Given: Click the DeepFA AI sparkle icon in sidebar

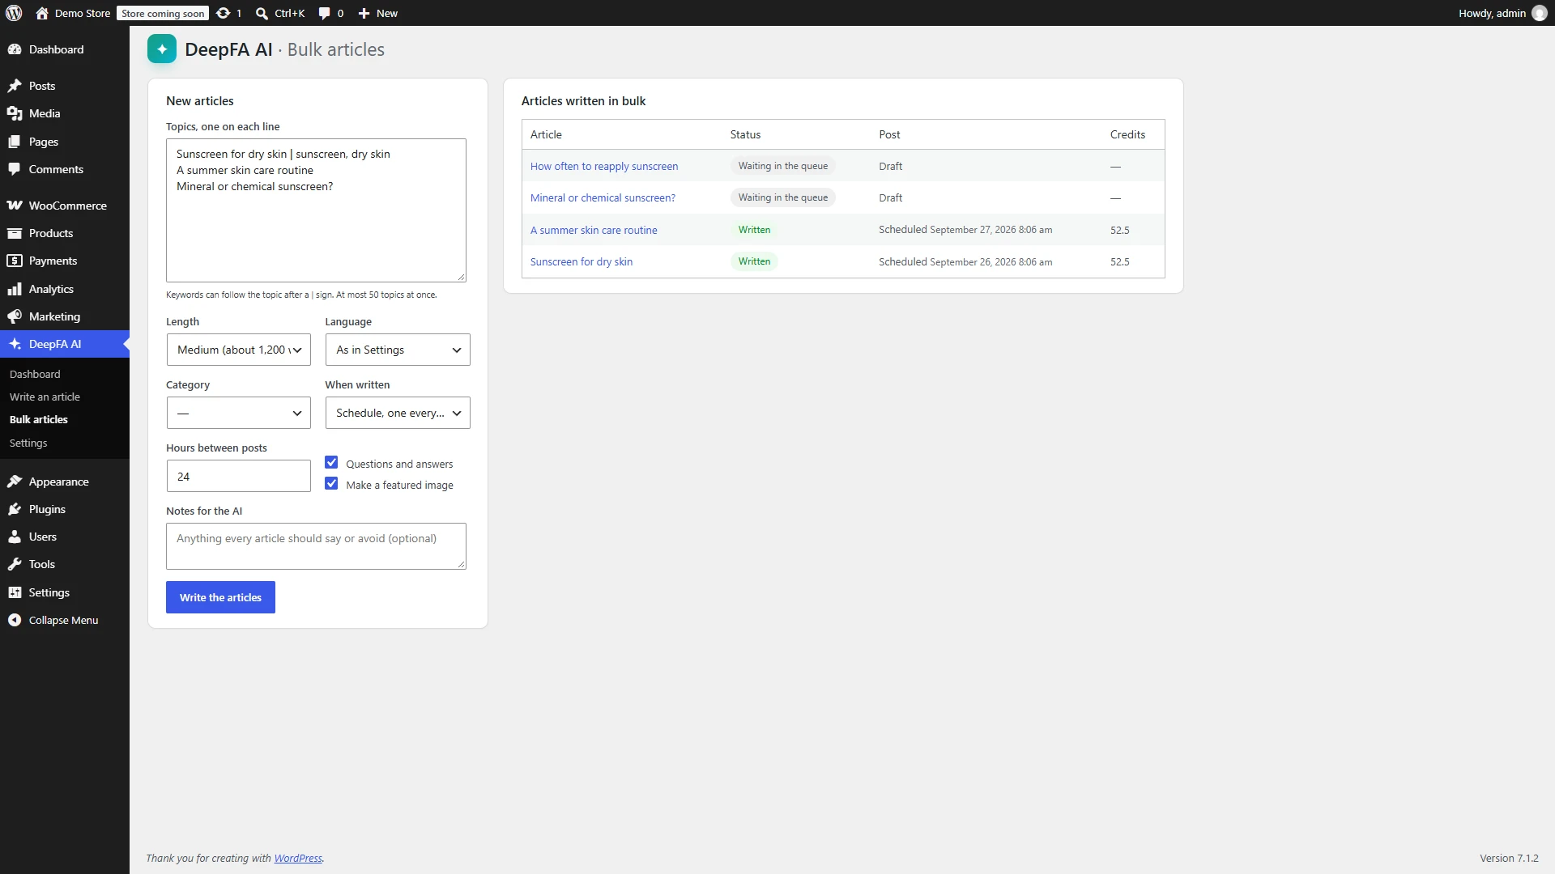Looking at the screenshot, I should click(x=15, y=344).
